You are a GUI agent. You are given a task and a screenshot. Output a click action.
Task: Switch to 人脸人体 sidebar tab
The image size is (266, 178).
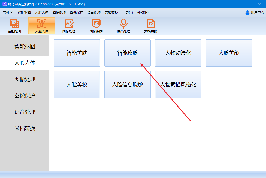coord(25,63)
